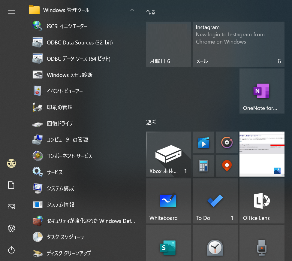292x261 pixels.
Task: Open the Photos live tile thumbnail
Action: [262, 154]
